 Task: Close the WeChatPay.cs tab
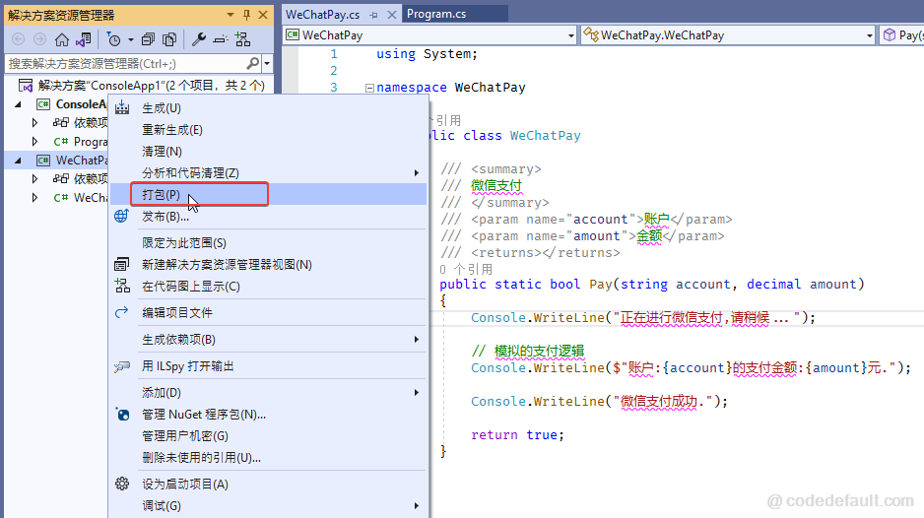(391, 15)
